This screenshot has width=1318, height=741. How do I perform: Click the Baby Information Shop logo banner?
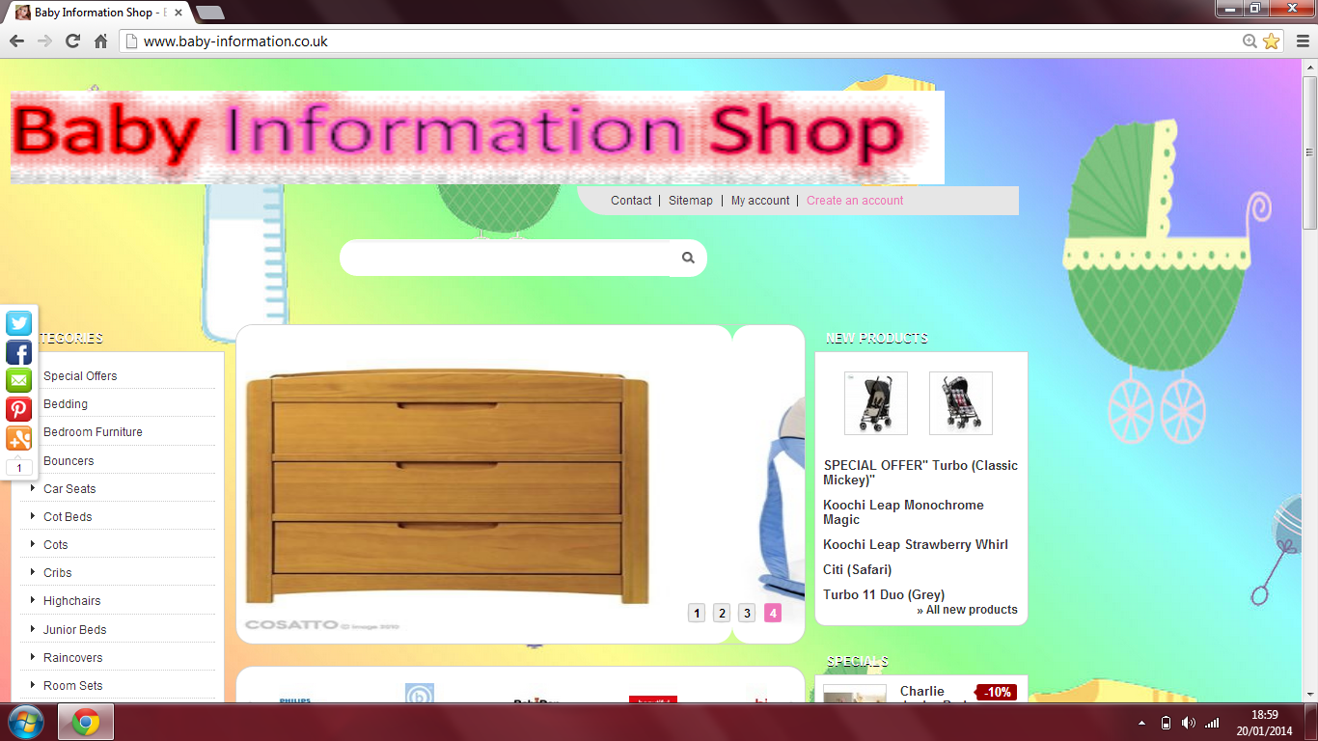point(478,137)
